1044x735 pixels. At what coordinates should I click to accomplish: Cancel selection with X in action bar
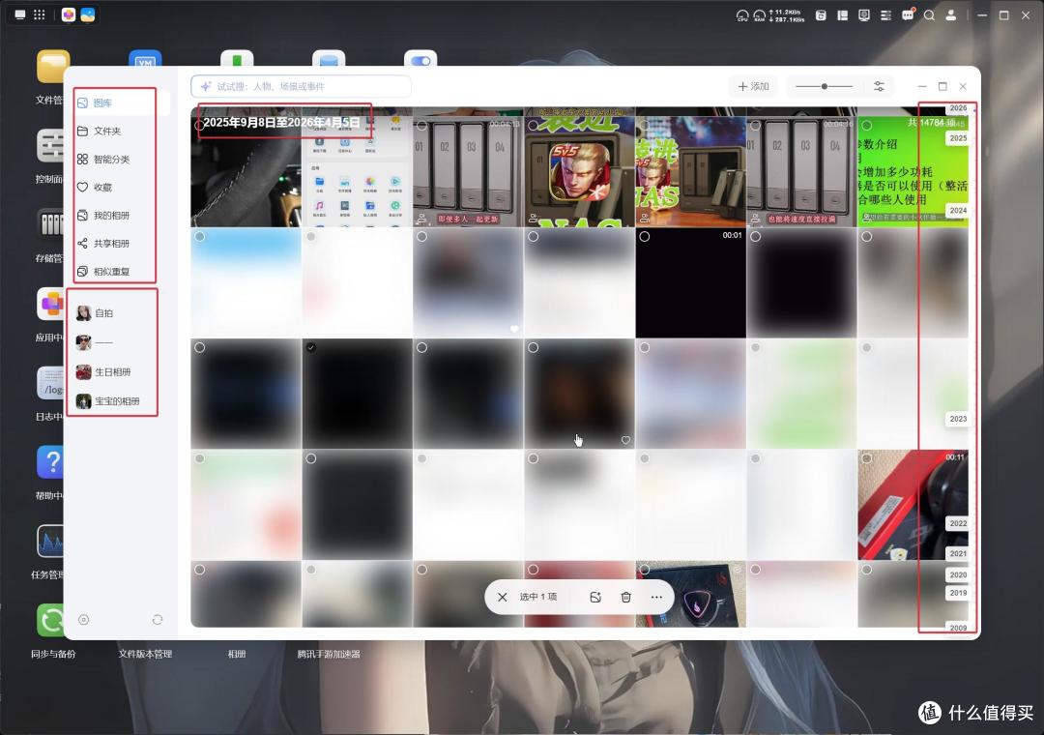(x=503, y=597)
